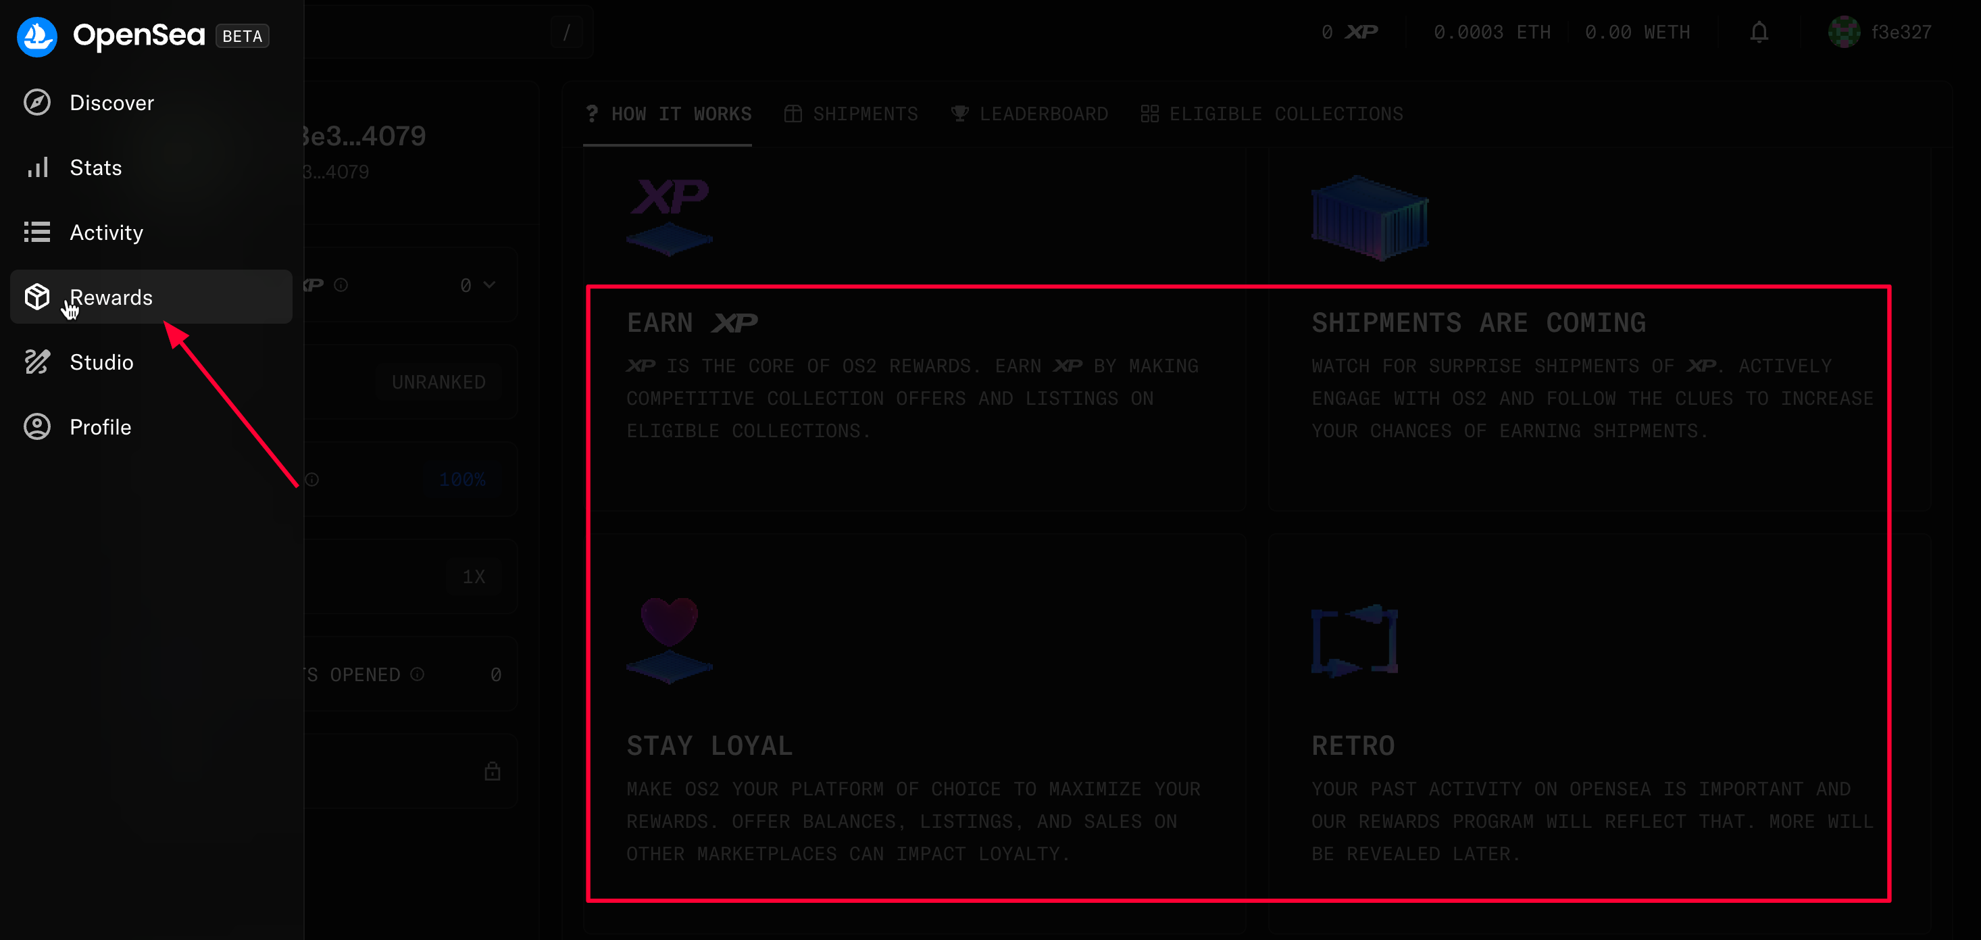Open the Eligible Collections tab
Screen dimensions: 1981x940
click(1271, 114)
